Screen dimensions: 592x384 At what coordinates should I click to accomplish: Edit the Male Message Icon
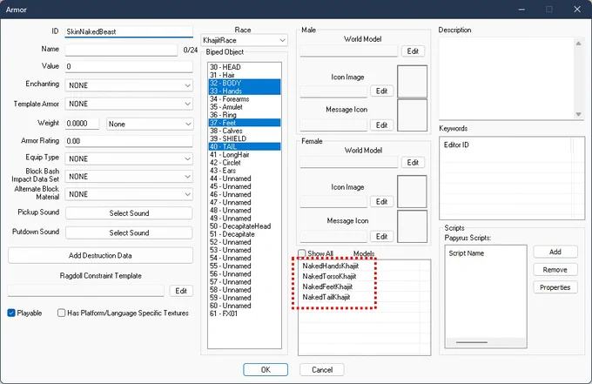pos(381,125)
